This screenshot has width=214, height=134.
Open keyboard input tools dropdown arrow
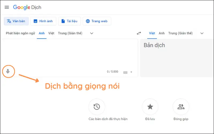[131, 72]
